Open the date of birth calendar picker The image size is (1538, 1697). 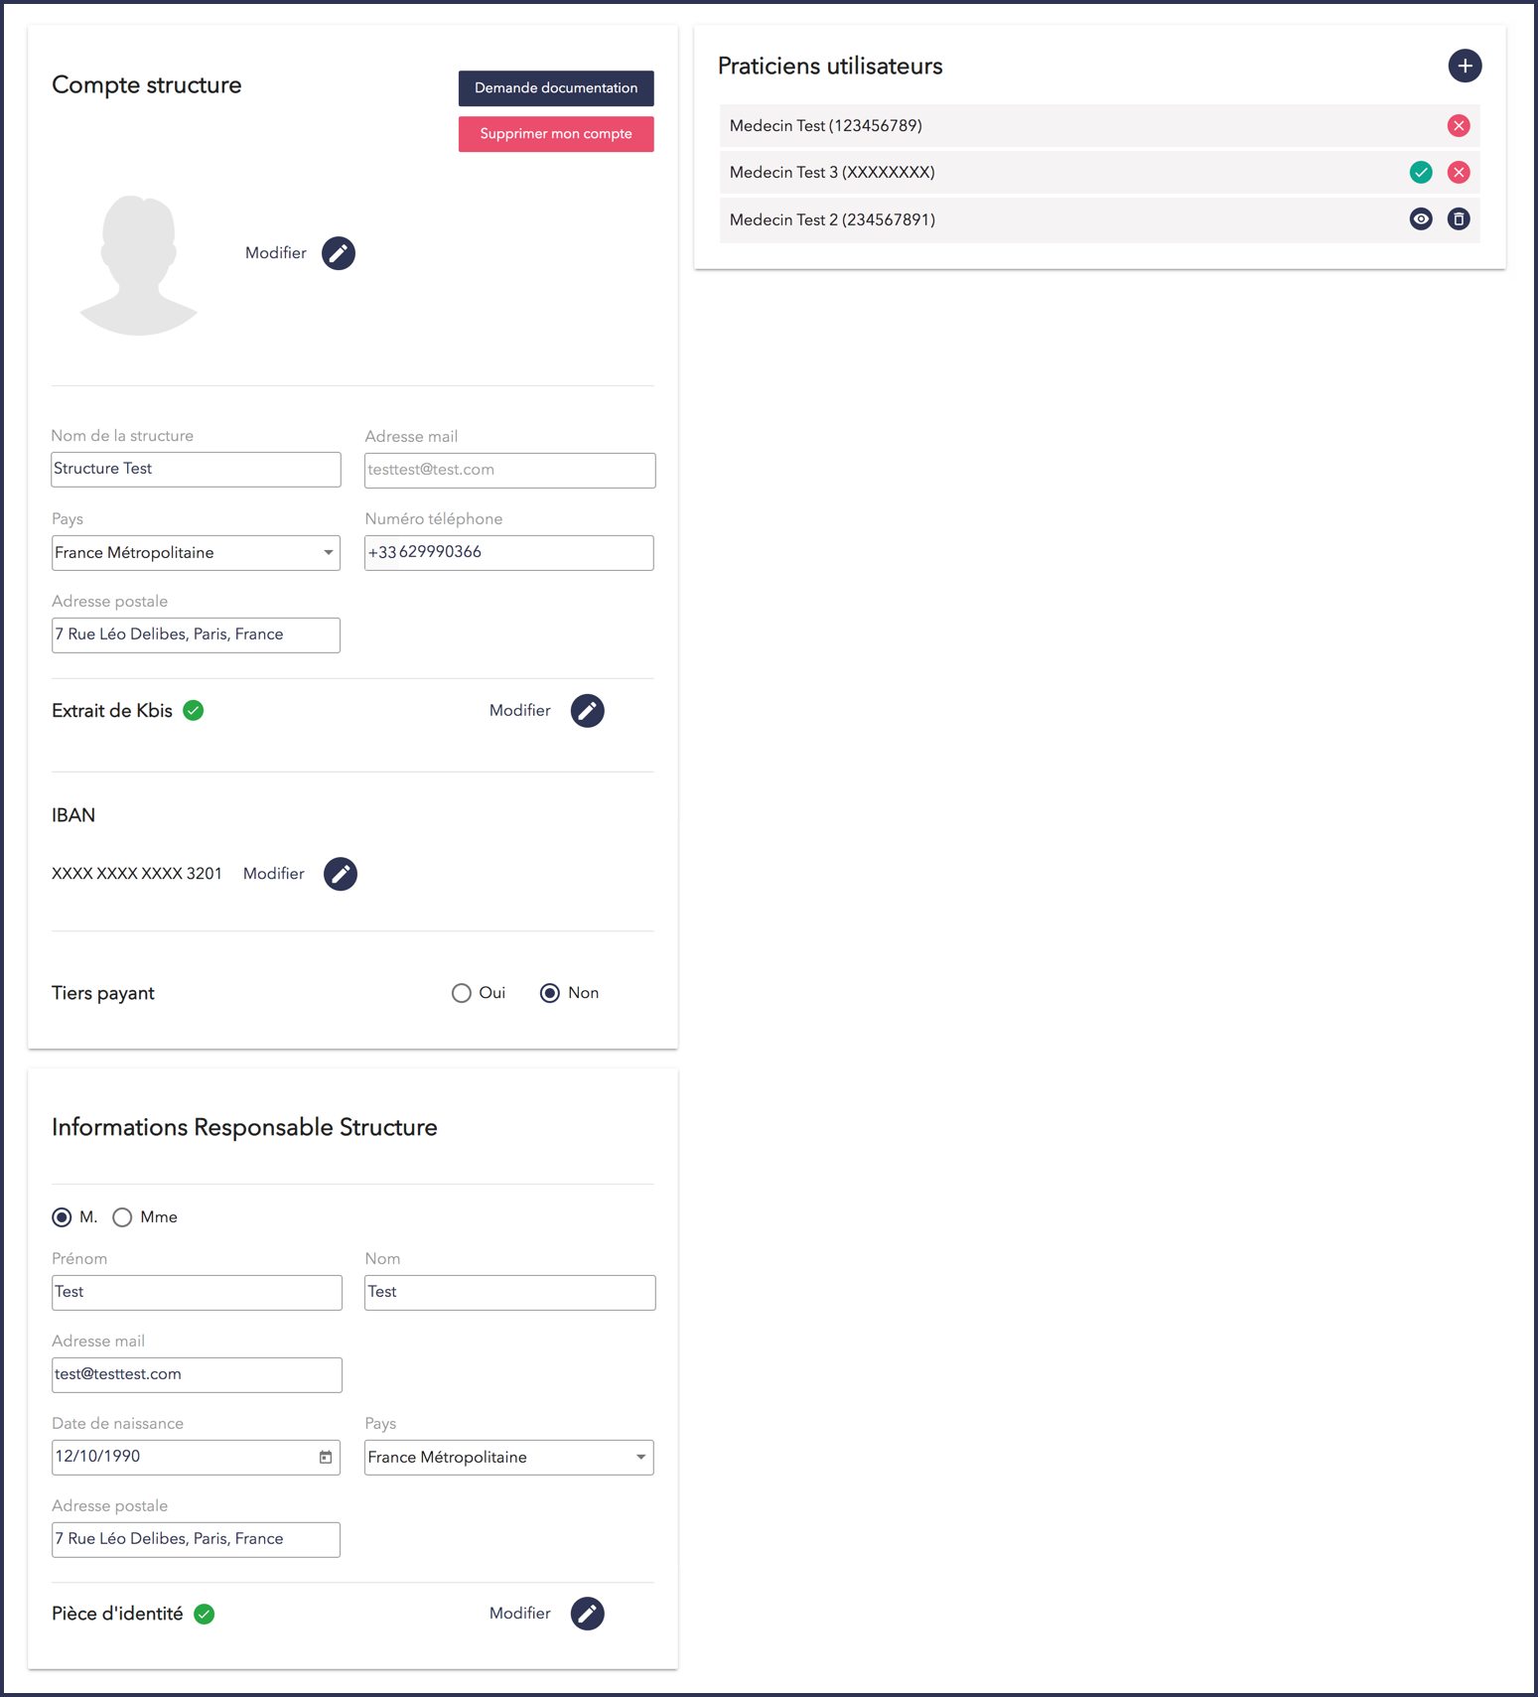click(x=326, y=1457)
